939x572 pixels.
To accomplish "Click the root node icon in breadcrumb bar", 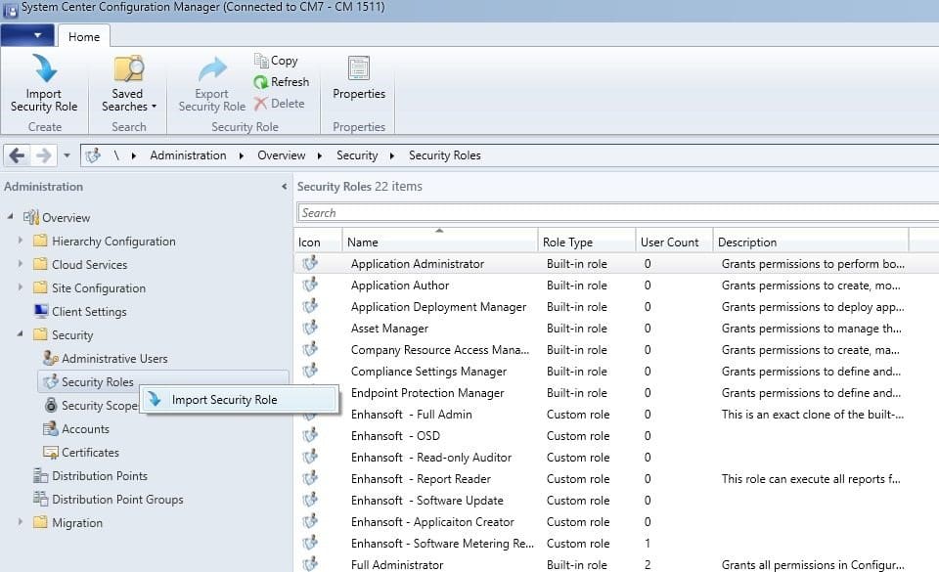I will 93,155.
